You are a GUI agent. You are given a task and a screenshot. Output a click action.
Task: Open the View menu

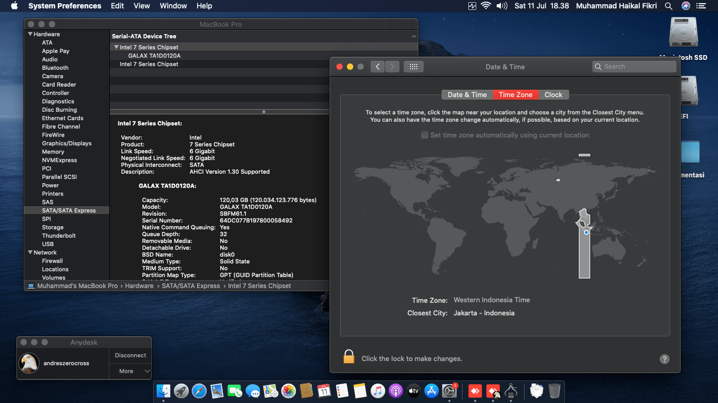tap(142, 6)
